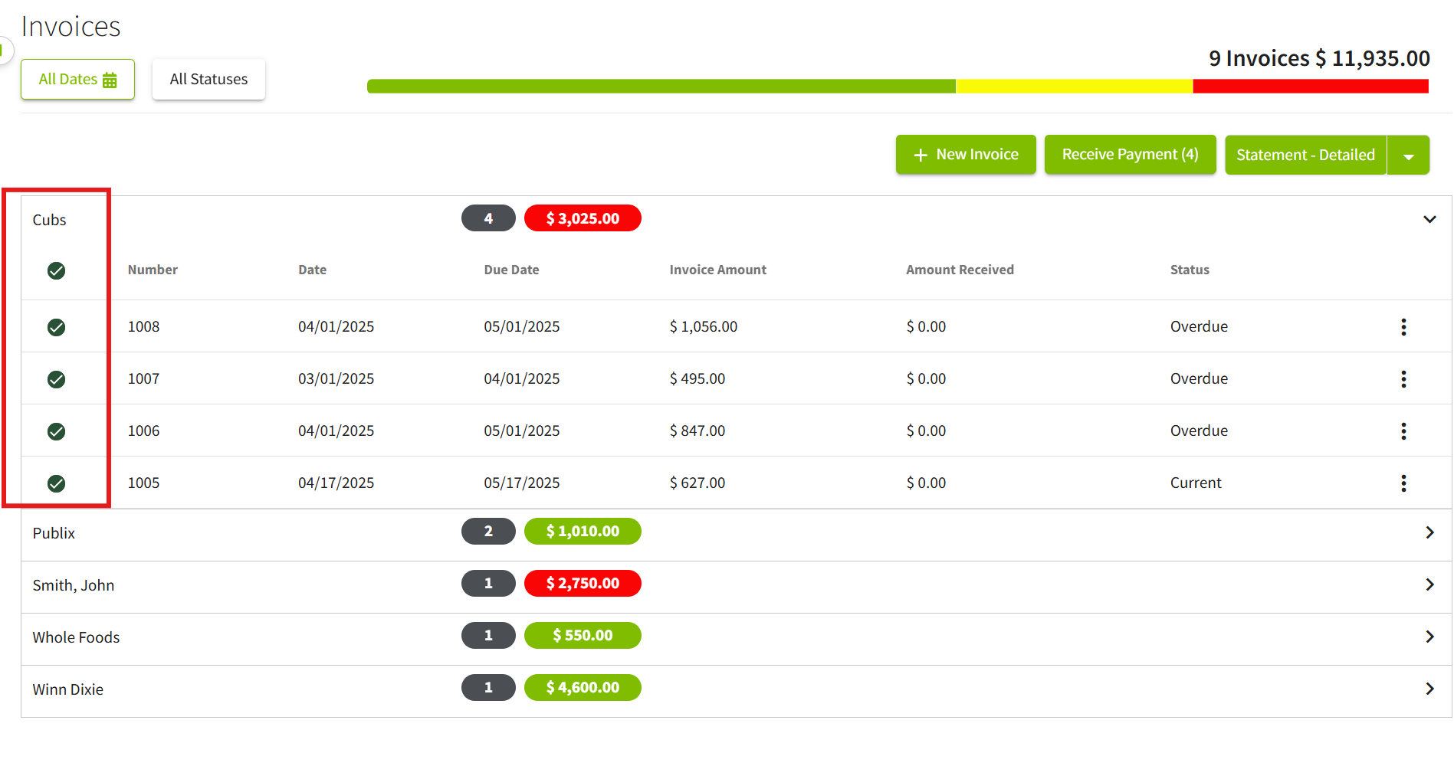Open the All Statuses filter
Screen dimensions: 1454x766
pos(208,79)
